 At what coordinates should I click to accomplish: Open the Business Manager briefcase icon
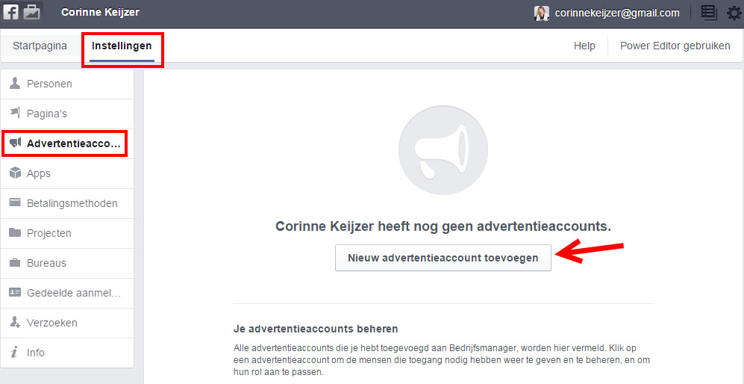coord(31,11)
